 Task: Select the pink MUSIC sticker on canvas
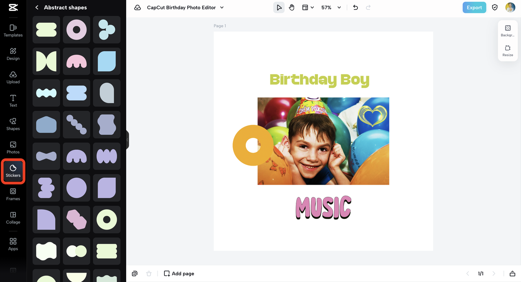(323, 208)
